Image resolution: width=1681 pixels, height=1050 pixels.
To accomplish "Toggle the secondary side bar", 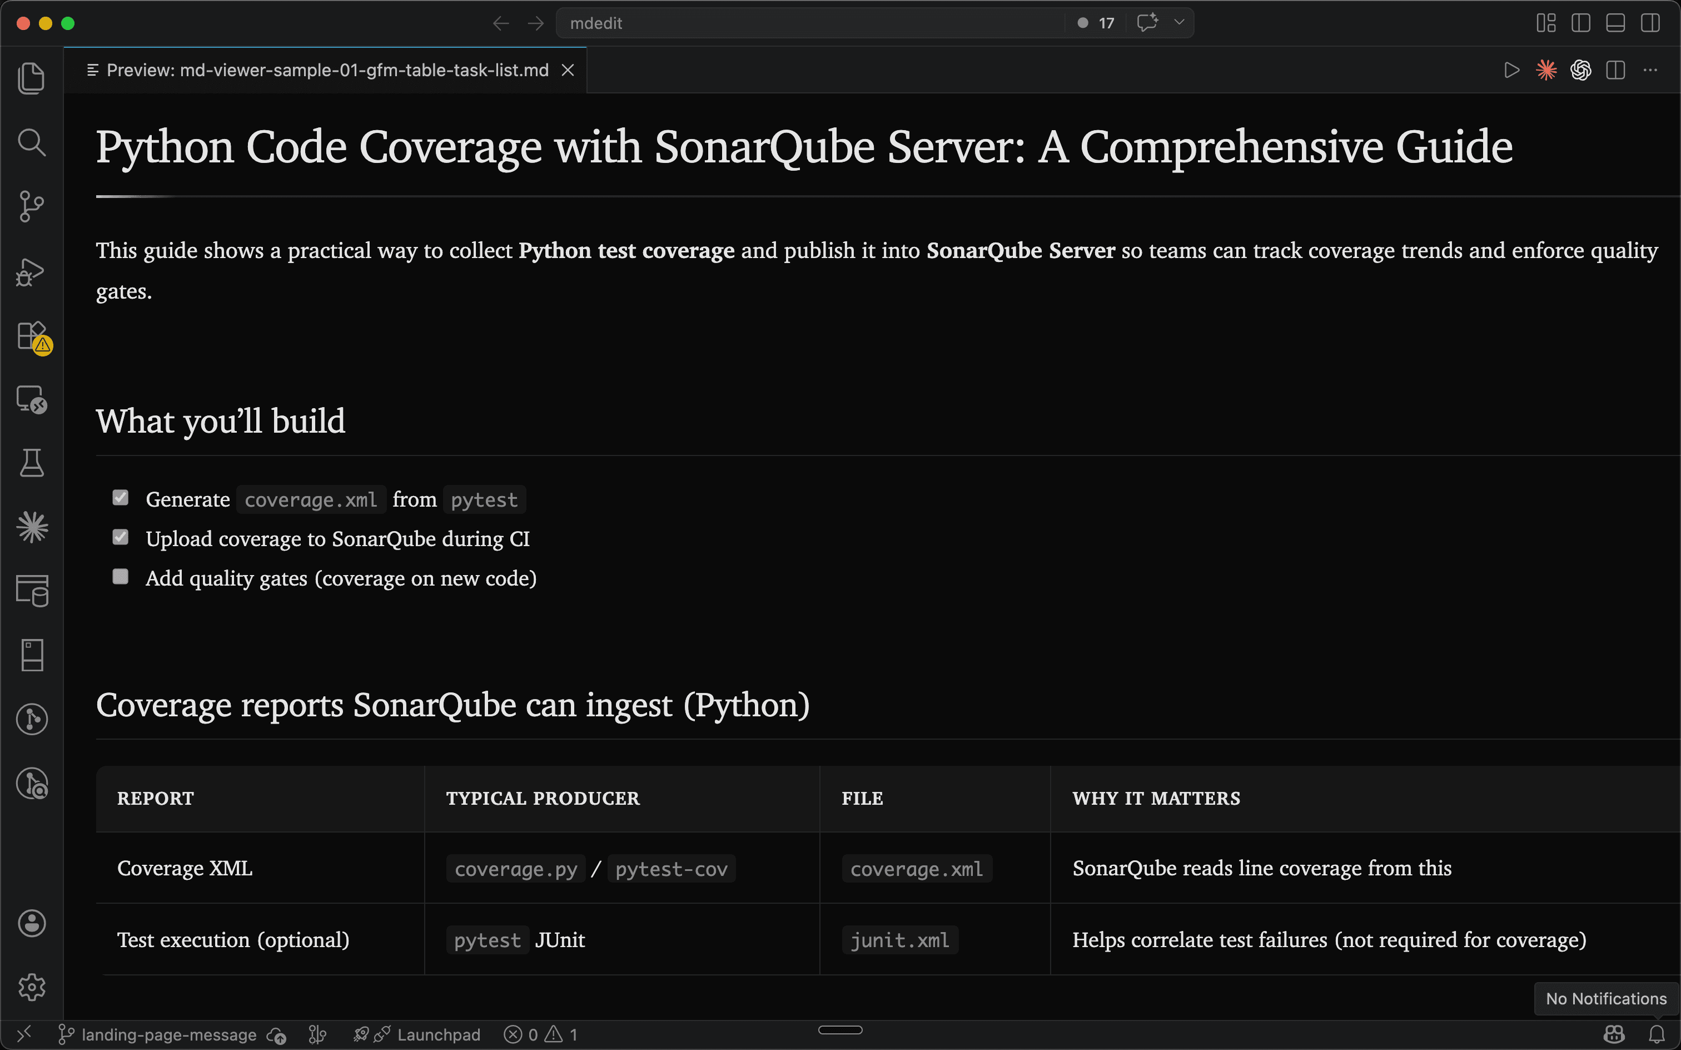I will point(1650,23).
